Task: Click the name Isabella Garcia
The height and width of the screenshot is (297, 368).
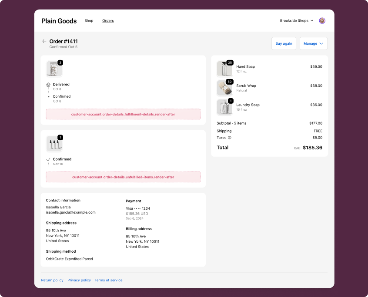Action: point(58,207)
